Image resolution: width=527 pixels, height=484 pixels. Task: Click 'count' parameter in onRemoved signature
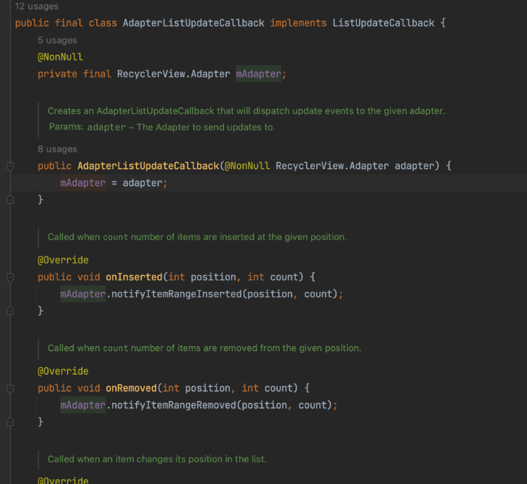[278, 388]
